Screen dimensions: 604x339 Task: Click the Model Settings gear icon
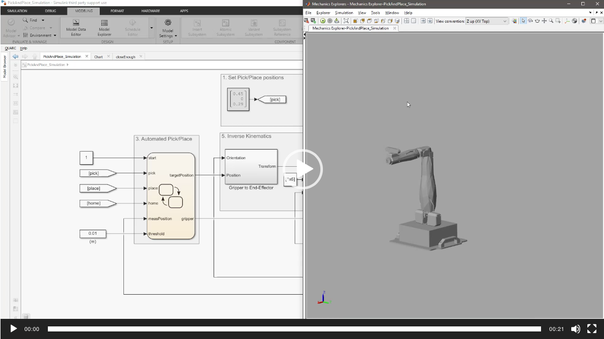[x=168, y=24]
